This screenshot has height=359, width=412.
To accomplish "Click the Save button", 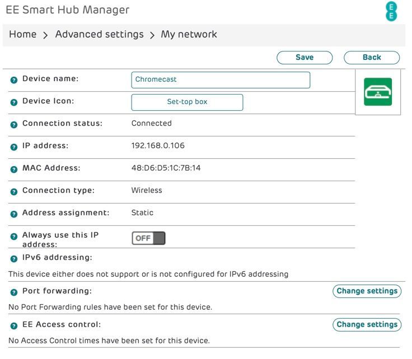I will [x=305, y=58].
